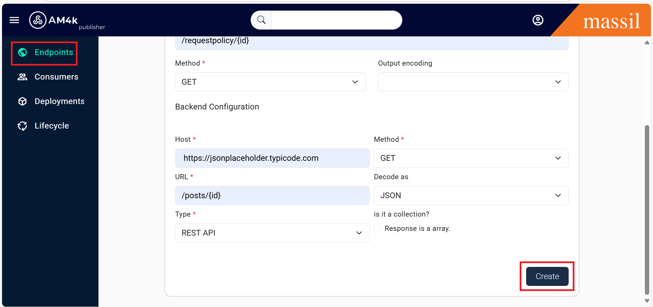
Task: Select Deployments in the sidebar
Action: pyautogui.click(x=59, y=101)
